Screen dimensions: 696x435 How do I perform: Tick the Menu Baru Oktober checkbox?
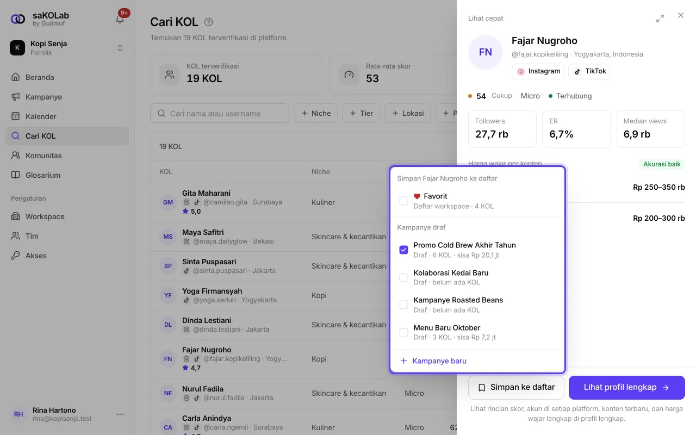[403, 332]
